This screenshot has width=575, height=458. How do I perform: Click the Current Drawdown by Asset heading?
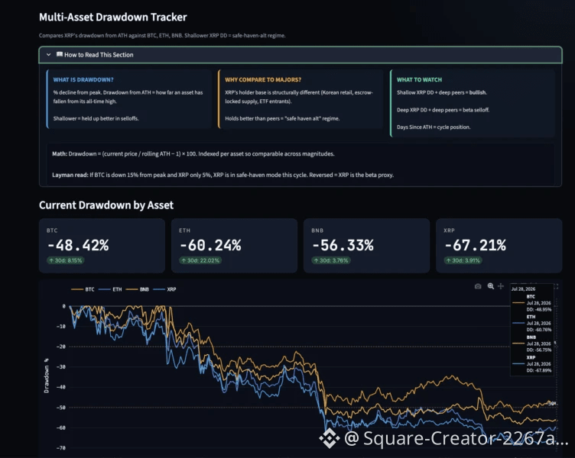pyautogui.click(x=106, y=205)
